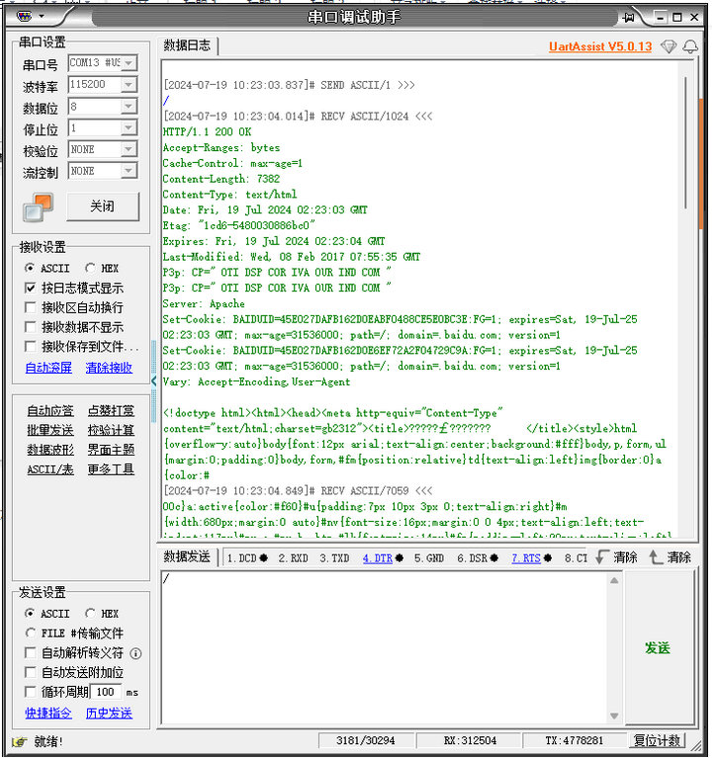
Task: Expand the 串口号 COM port dropdown
Action: 129,63
